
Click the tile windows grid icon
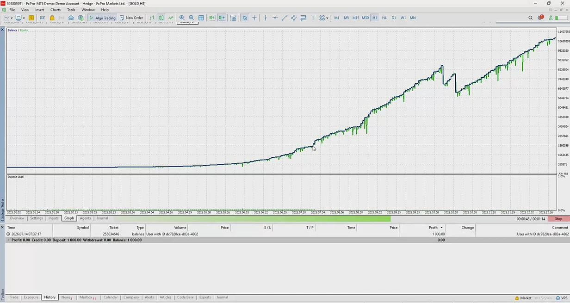tap(201, 18)
